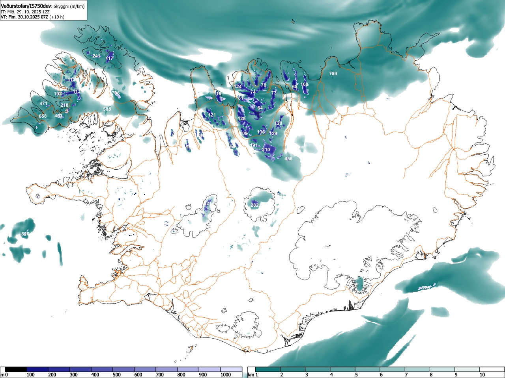Click the 'km 1' label on the kilometers legend

[252, 375]
